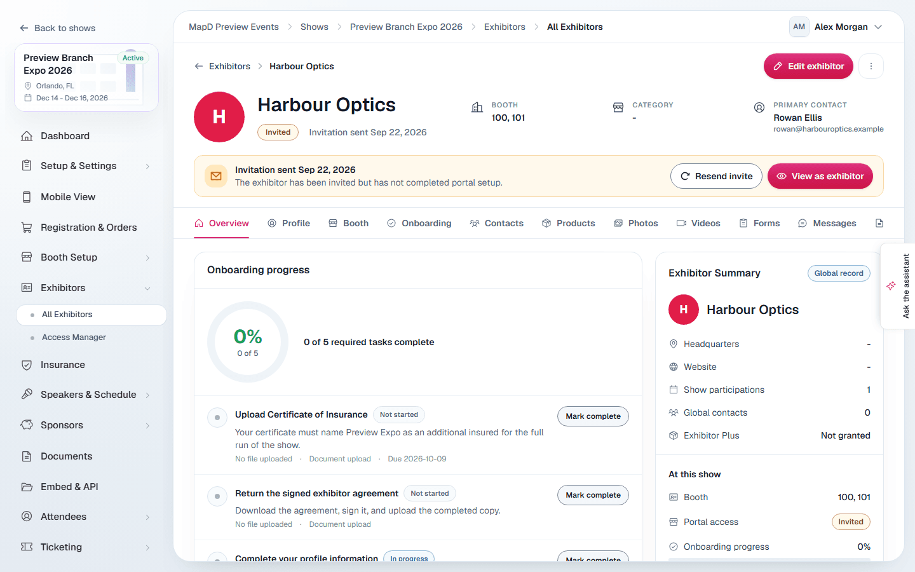Screen dimensions: 915x572
Task: Click the booth building icon in header
Action: pos(477,107)
